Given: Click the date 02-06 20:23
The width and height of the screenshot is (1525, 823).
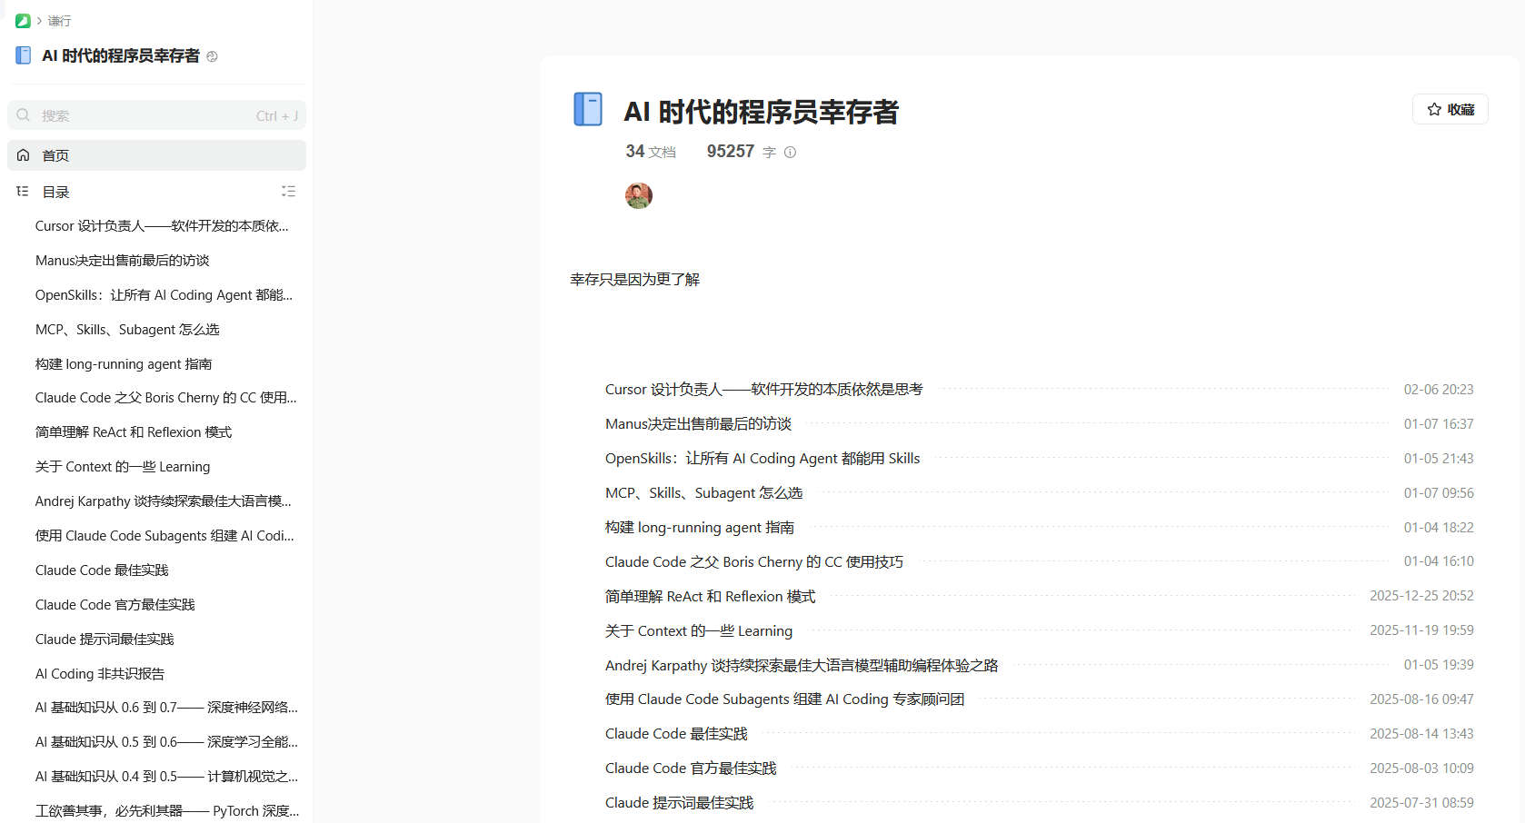Looking at the screenshot, I should click(x=1439, y=390).
